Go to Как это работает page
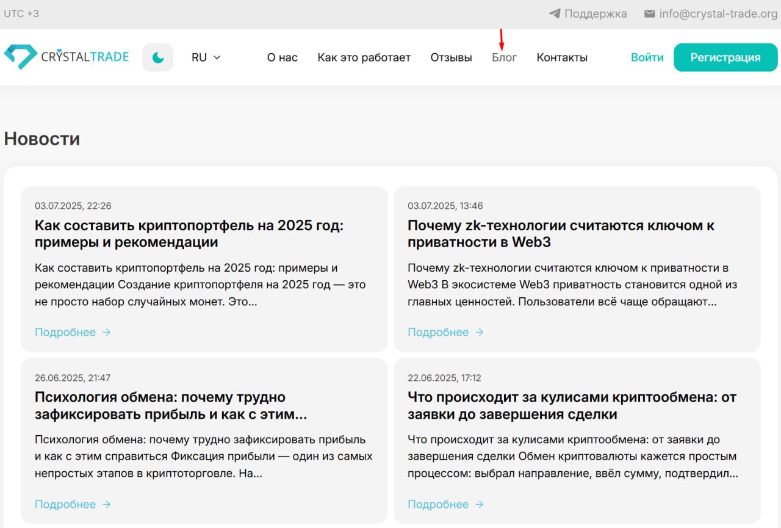 click(364, 57)
